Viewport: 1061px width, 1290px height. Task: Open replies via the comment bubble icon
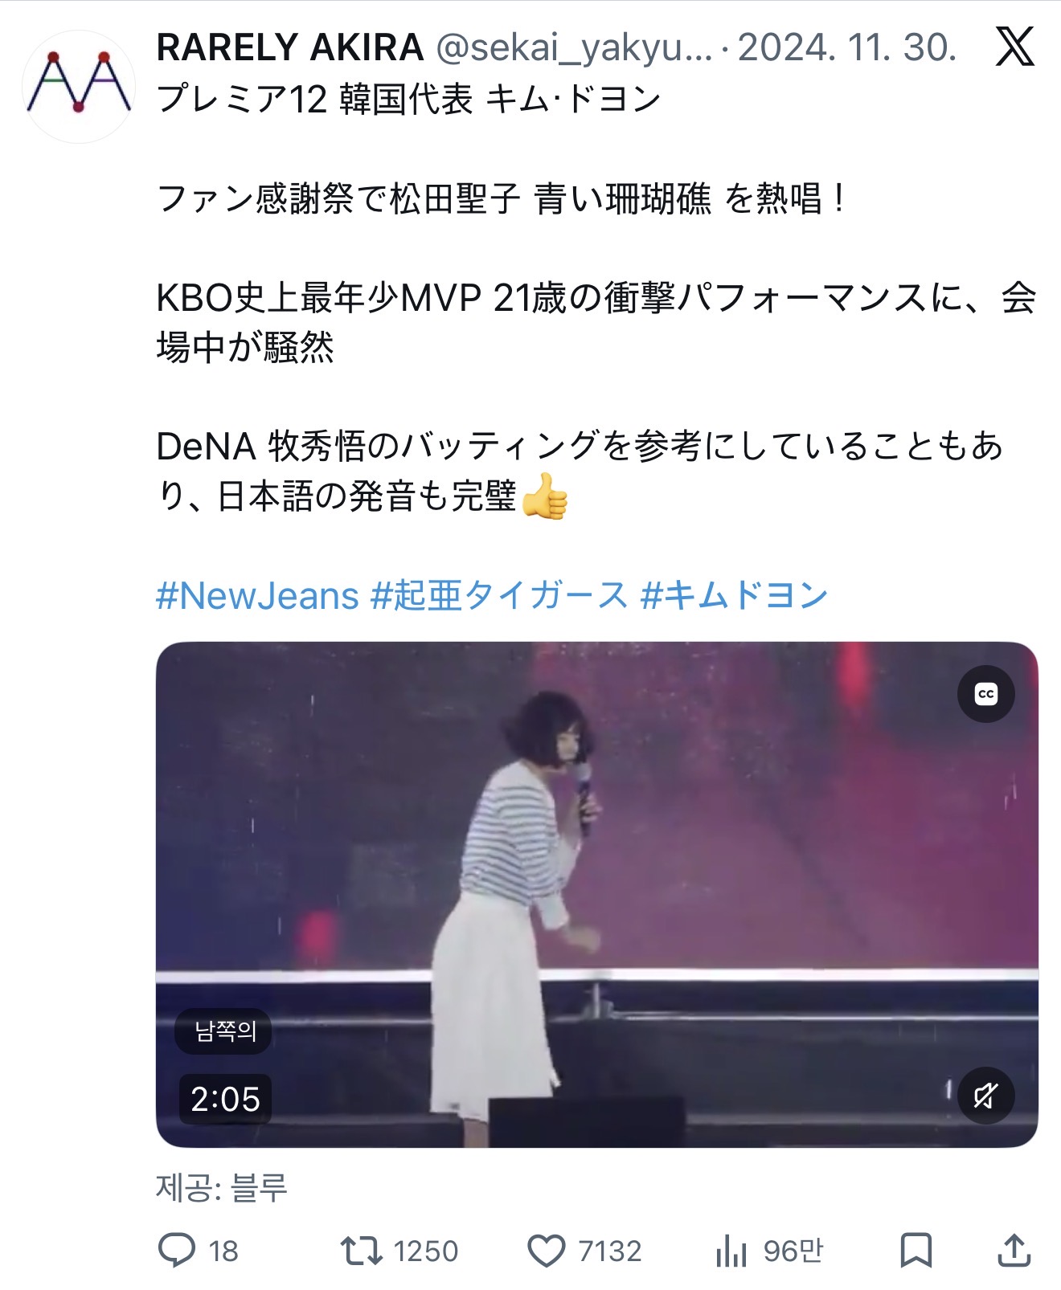click(177, 1251)
